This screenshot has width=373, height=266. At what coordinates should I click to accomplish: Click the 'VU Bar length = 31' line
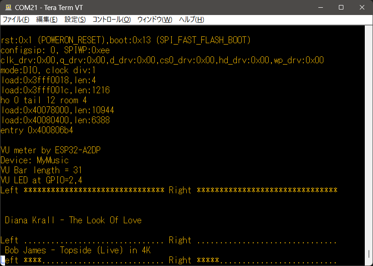coord(41,170)
